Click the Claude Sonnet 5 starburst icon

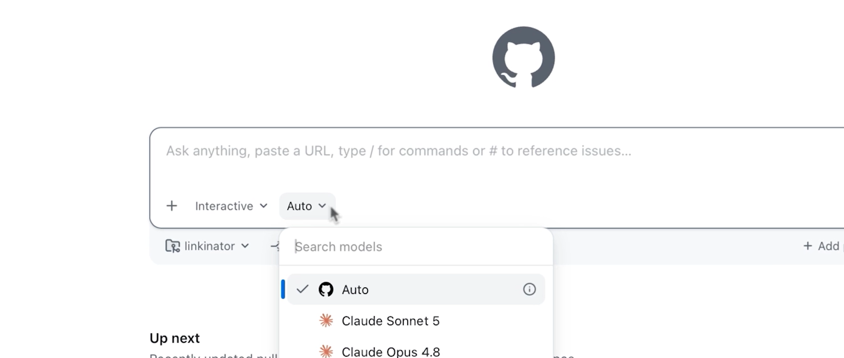click(x=326, y=321)
